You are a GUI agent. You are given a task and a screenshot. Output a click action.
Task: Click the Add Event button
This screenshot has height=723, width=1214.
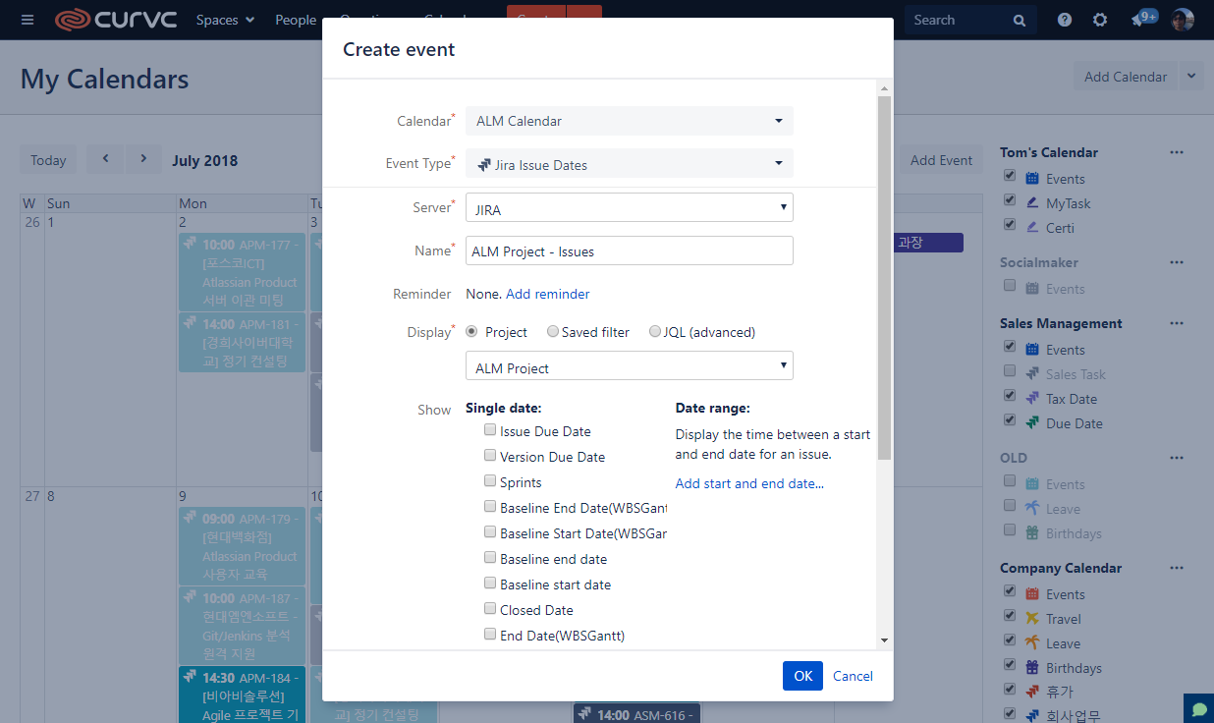point(941,160)
